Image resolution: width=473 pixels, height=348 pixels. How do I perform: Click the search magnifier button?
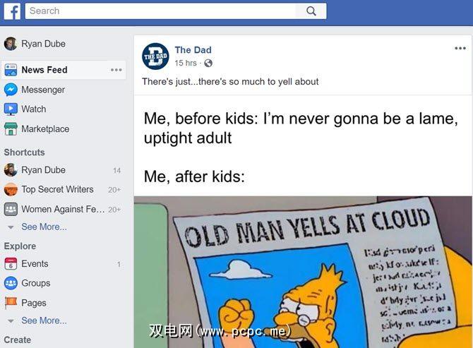(311, 11)
